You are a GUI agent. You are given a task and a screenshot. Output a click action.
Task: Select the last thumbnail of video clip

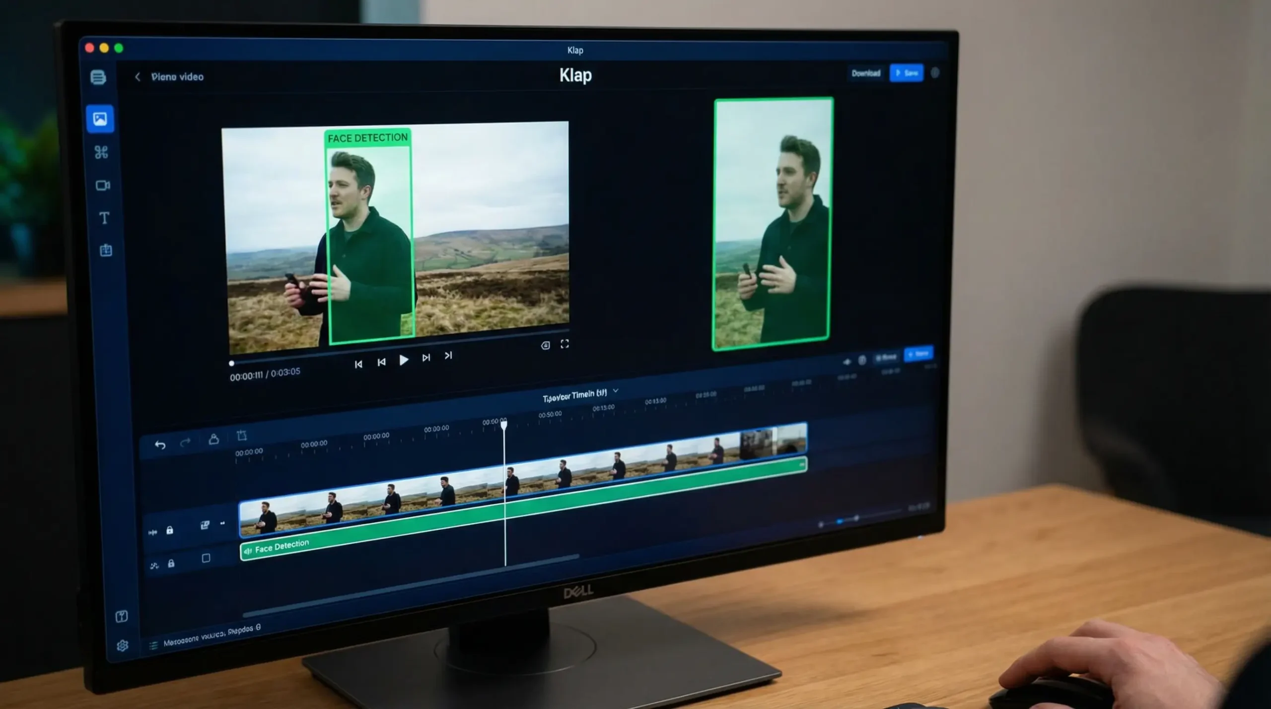(x=791, y=439)
